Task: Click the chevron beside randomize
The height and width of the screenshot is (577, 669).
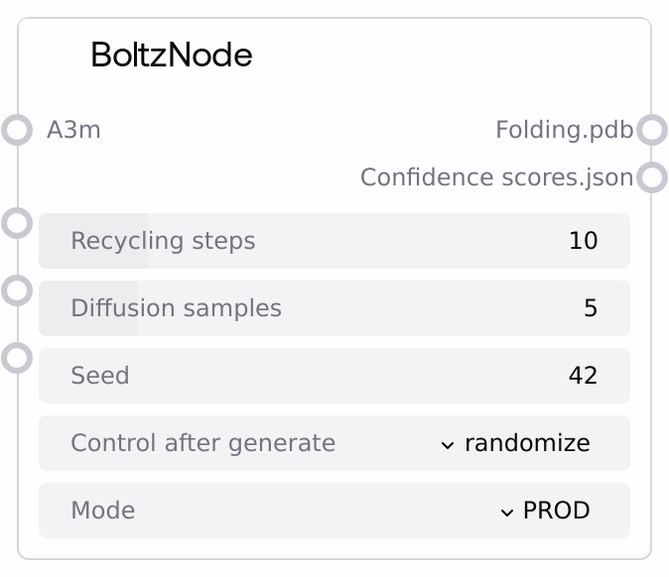Action: 448,444
